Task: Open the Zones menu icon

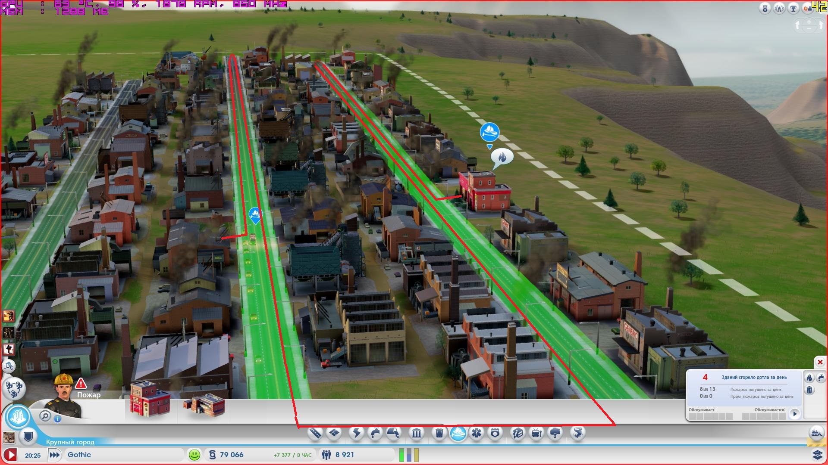Action: [x=334, y=433]
